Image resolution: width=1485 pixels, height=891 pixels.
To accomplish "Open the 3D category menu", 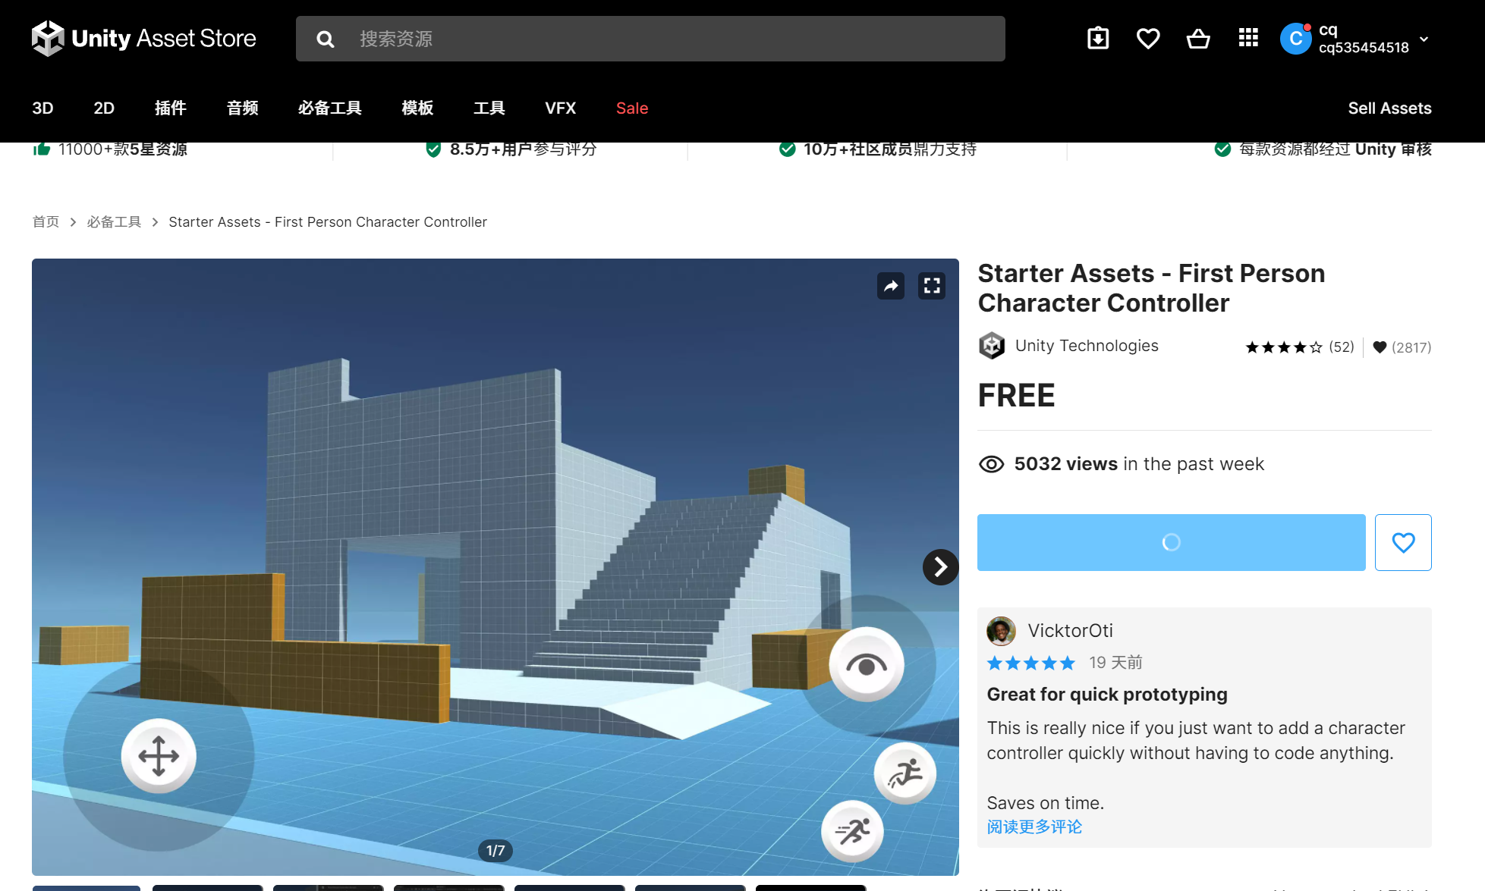I will pos(42,108).
